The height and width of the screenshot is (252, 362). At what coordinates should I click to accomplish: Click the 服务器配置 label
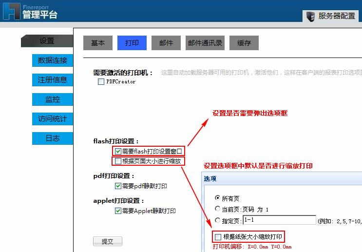tap(337, 16)
